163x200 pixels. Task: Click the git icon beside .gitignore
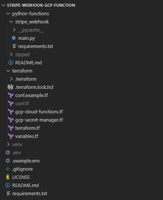8,169
